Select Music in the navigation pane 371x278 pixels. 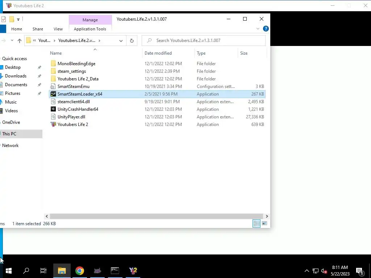click(11, 102)
